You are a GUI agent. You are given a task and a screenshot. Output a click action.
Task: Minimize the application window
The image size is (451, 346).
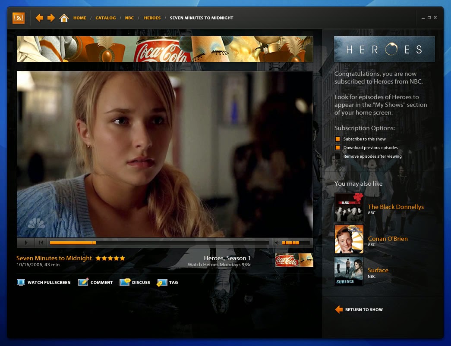coord(423,18)
